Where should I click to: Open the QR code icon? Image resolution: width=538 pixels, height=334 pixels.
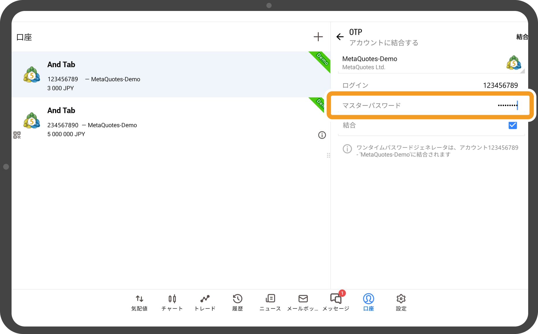click(x=17, y=135)
